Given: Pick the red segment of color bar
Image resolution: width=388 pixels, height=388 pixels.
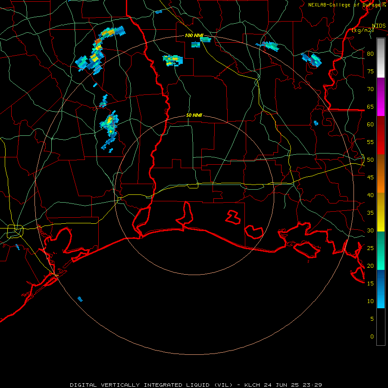Looking at the screenshot, I should tap(381, 135).
